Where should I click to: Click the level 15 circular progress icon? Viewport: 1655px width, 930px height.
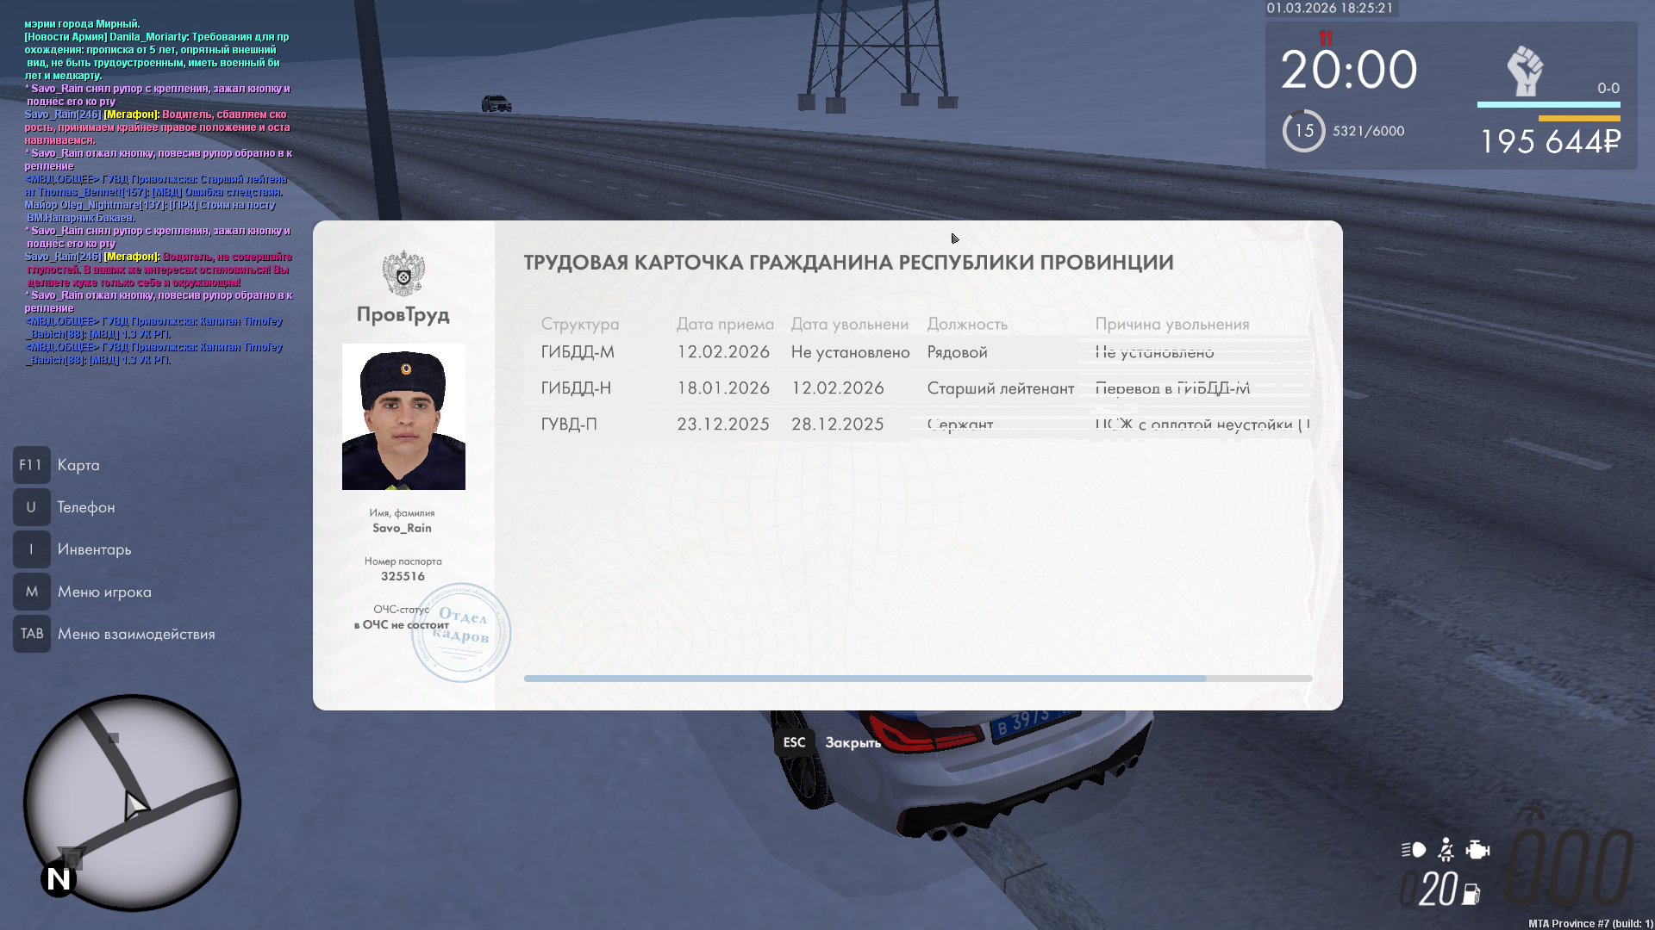click(x=1303, y=131)
